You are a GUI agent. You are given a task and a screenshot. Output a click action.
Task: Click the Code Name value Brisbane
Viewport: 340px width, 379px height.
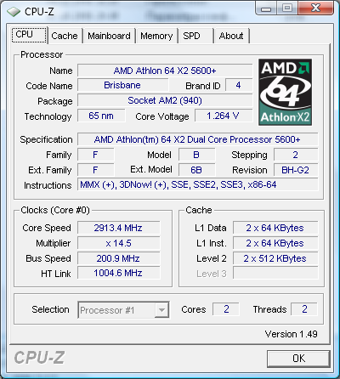tap(123, 85)
